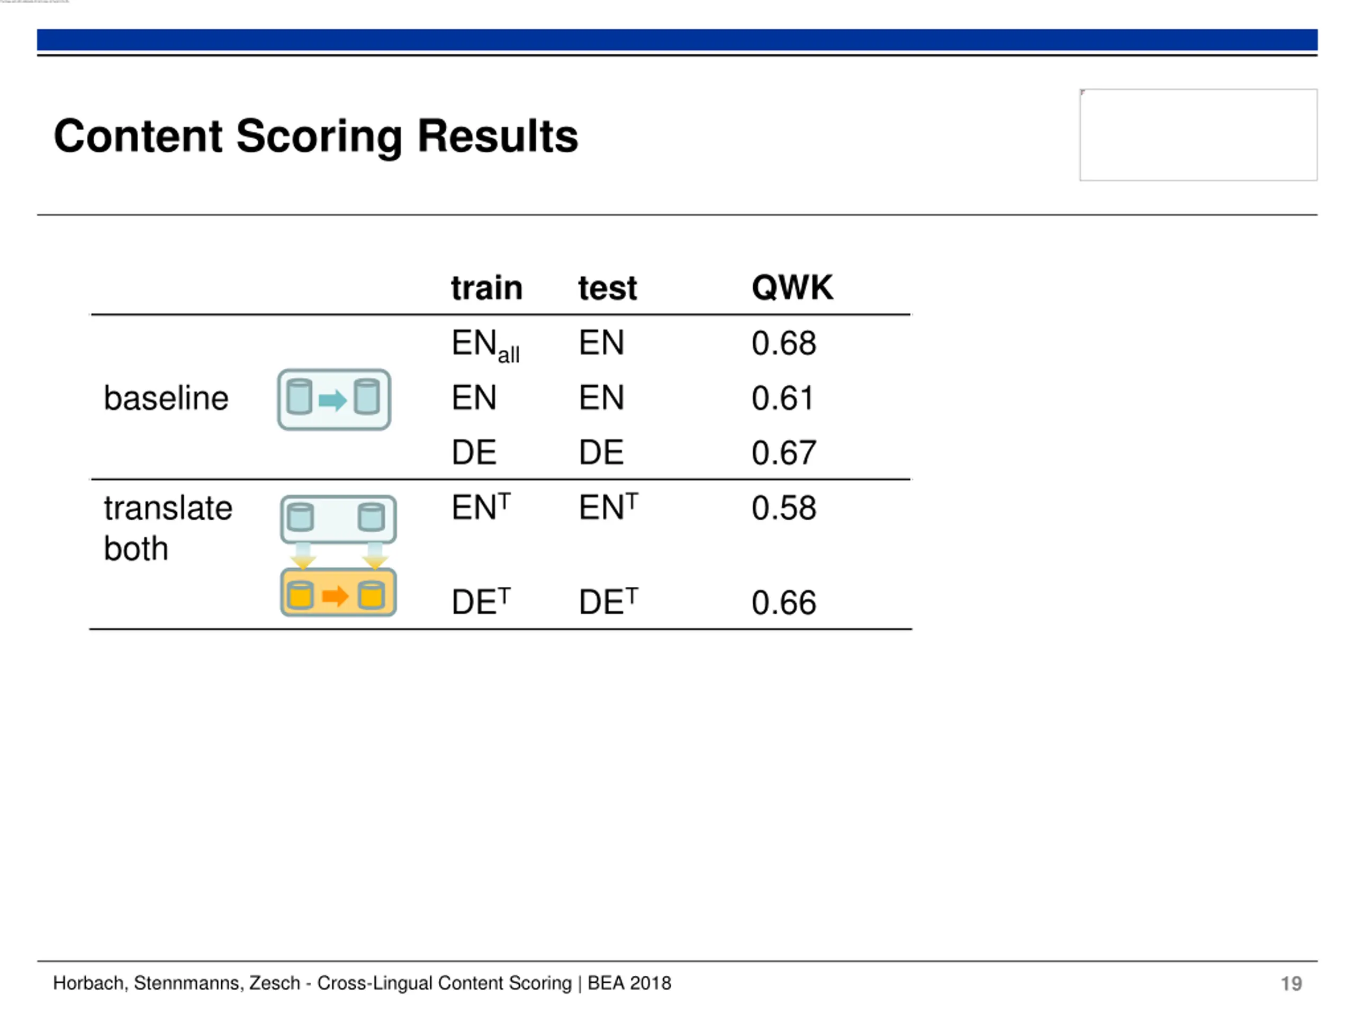The height and width of the screenshot is (1016, 1355).
Task: Click the DET test cell
Action: point(609,601)
